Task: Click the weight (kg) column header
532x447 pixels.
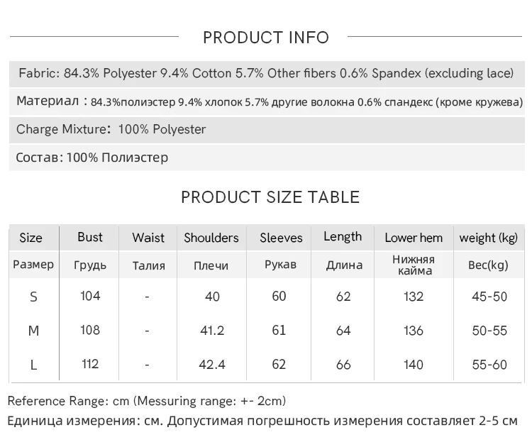Action: pyautogui.click(x=489, y=238)
